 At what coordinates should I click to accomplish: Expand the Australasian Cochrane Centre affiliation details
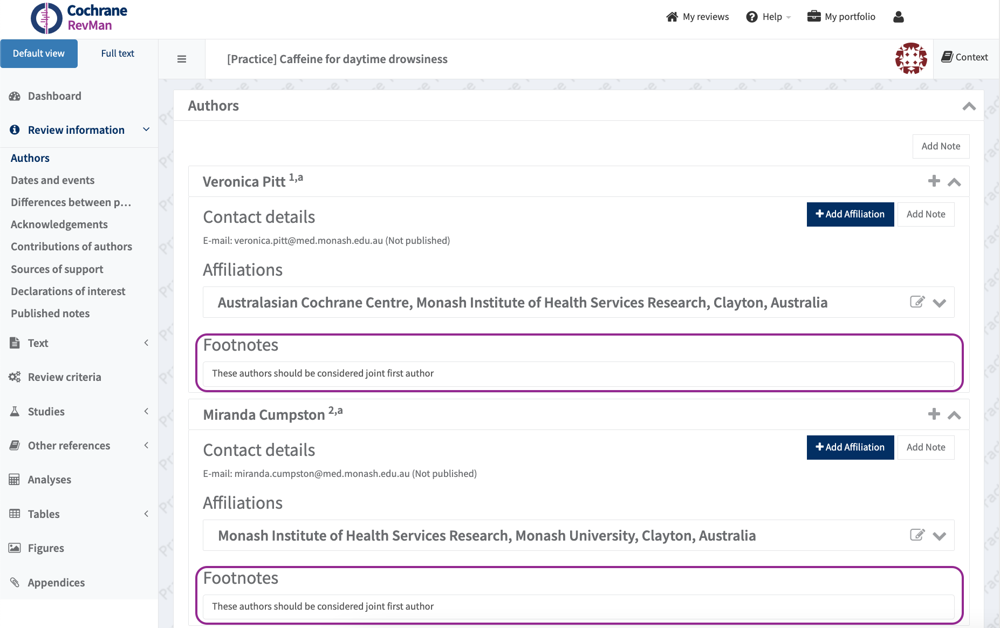coord(940,303)
